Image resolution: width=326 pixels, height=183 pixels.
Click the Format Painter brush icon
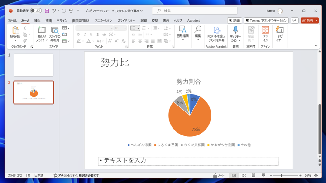click(25, 41)
